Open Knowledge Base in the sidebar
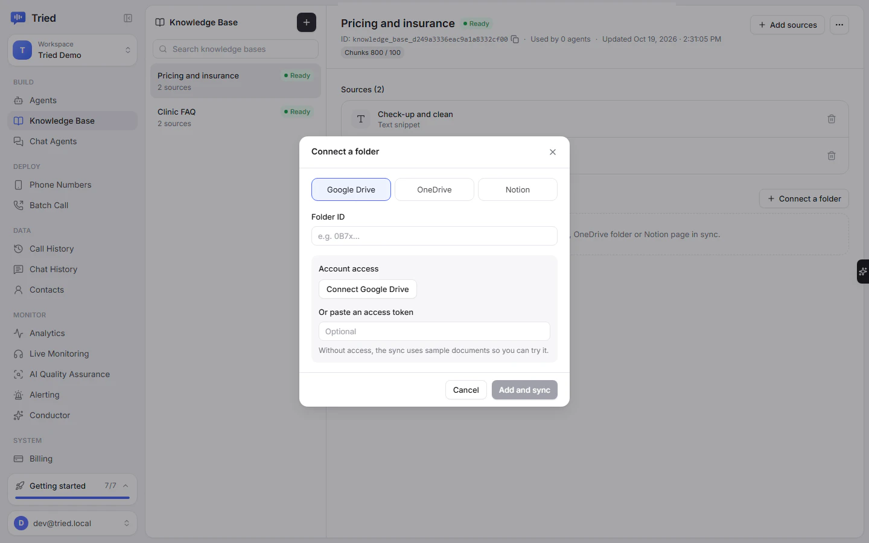Viewport: 869px width, 543px height. pyautogui.click(x=72, y=121)
